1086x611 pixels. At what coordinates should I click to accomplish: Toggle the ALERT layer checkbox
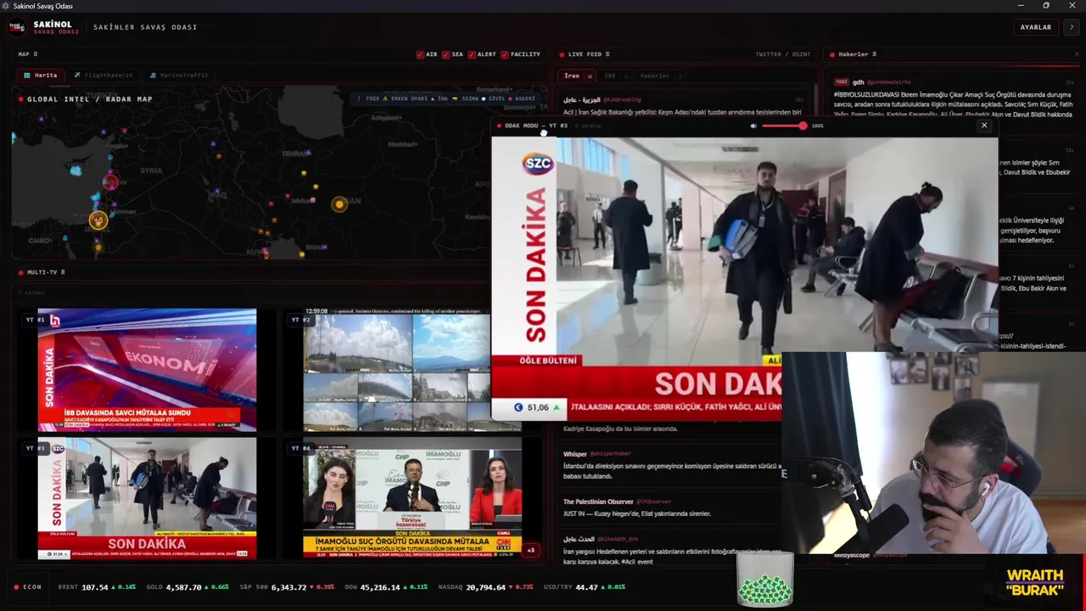click(x=471, y=54)
